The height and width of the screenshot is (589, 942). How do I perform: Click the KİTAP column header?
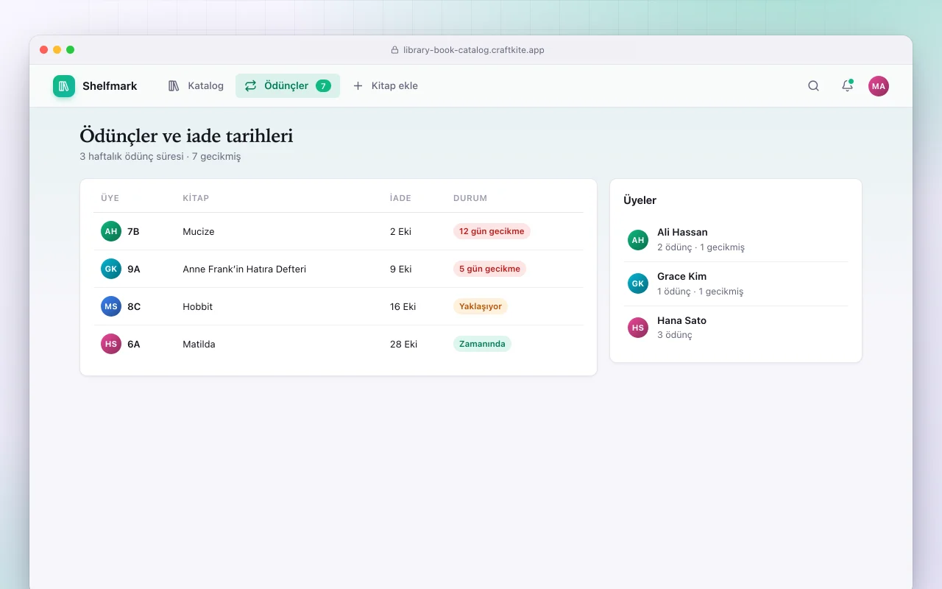pos(196,198)
